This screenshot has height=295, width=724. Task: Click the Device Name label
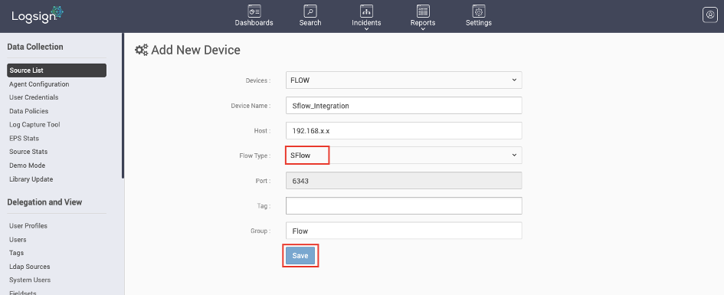coord(251,106)
